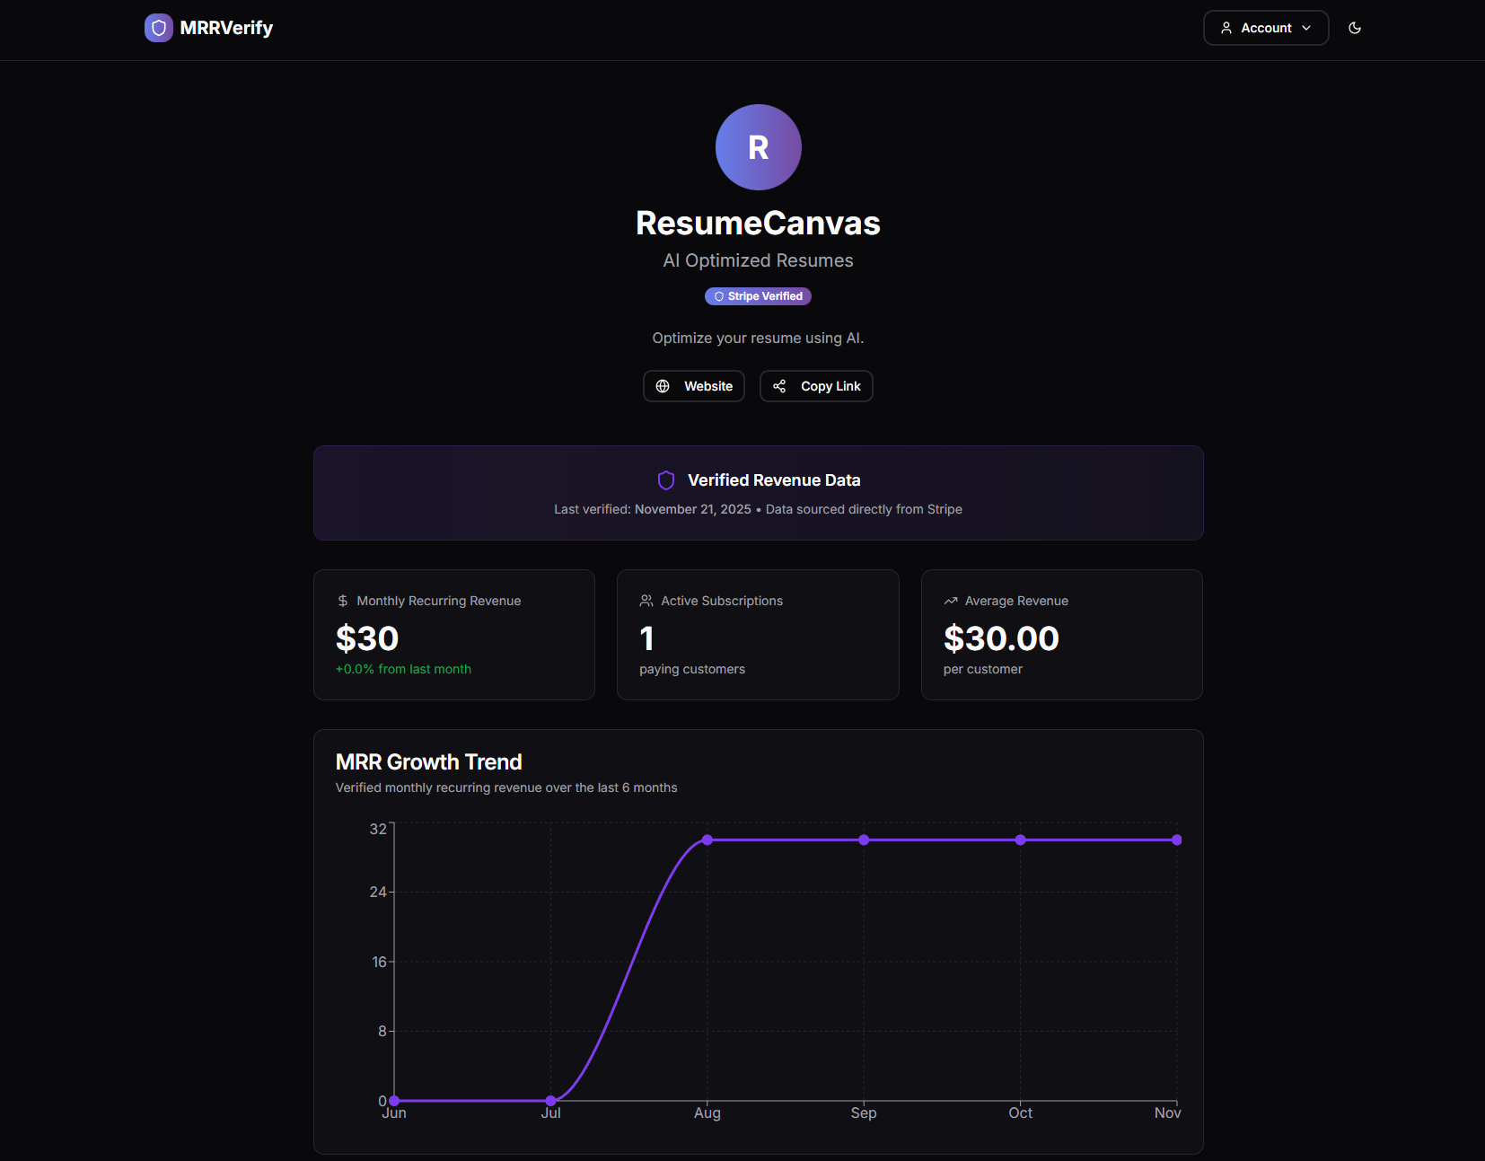1485x1161 pixels.
Task: Visit the ResumeCanvas Website button
Action: (694, 386)
